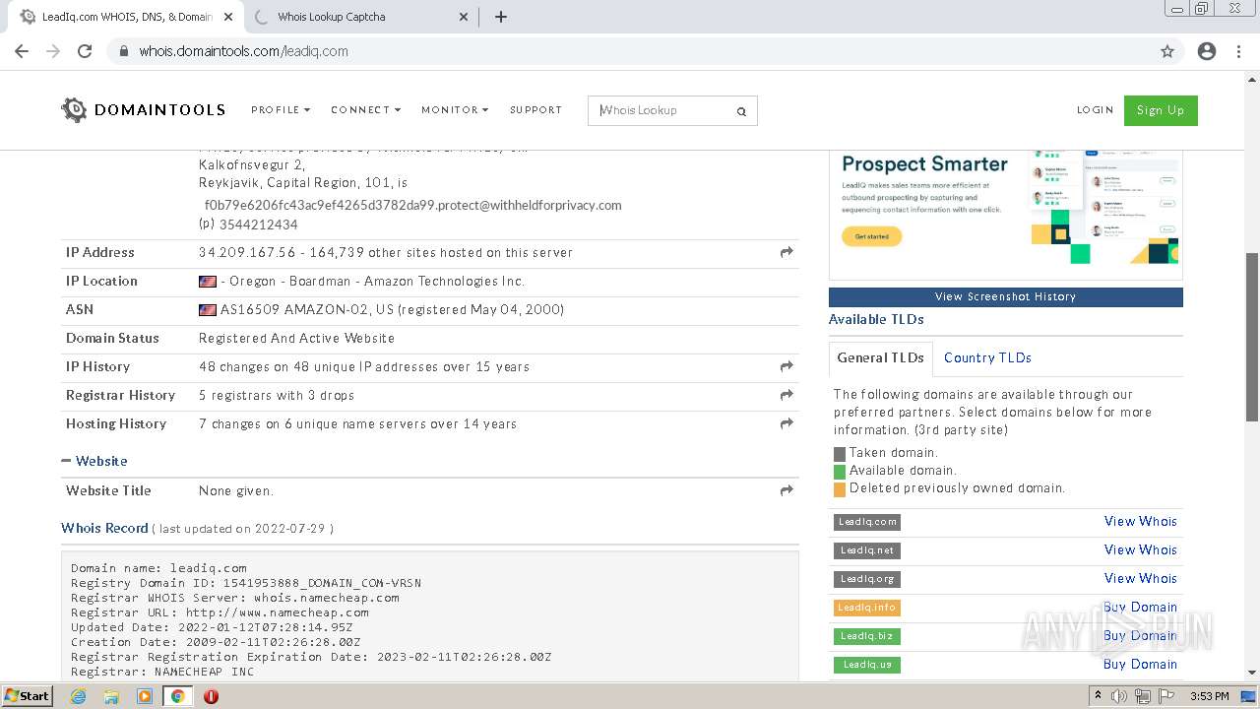Open the Chrome profile avatar menu
The width and height of the screenshot is (1260, 709).
pyautogui.click(x=1207, y=51)
